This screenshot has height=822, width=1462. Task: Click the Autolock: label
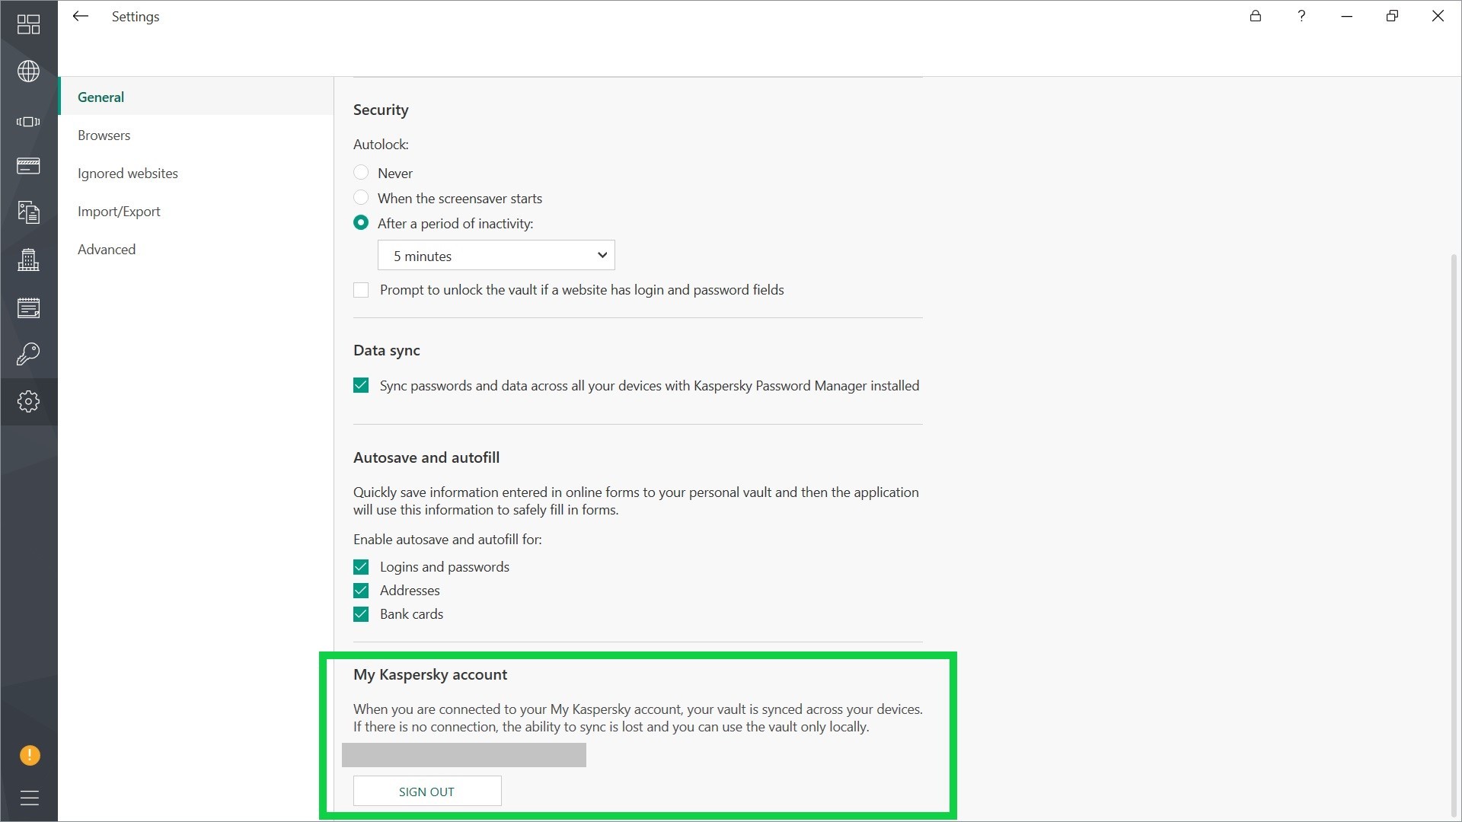point(381,144)
